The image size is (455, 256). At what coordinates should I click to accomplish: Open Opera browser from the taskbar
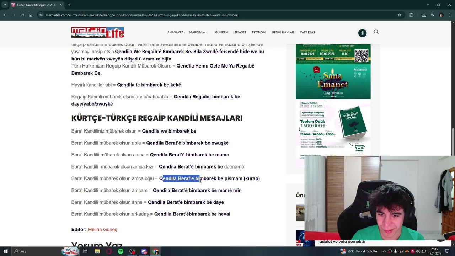click(x=109, y=251)
